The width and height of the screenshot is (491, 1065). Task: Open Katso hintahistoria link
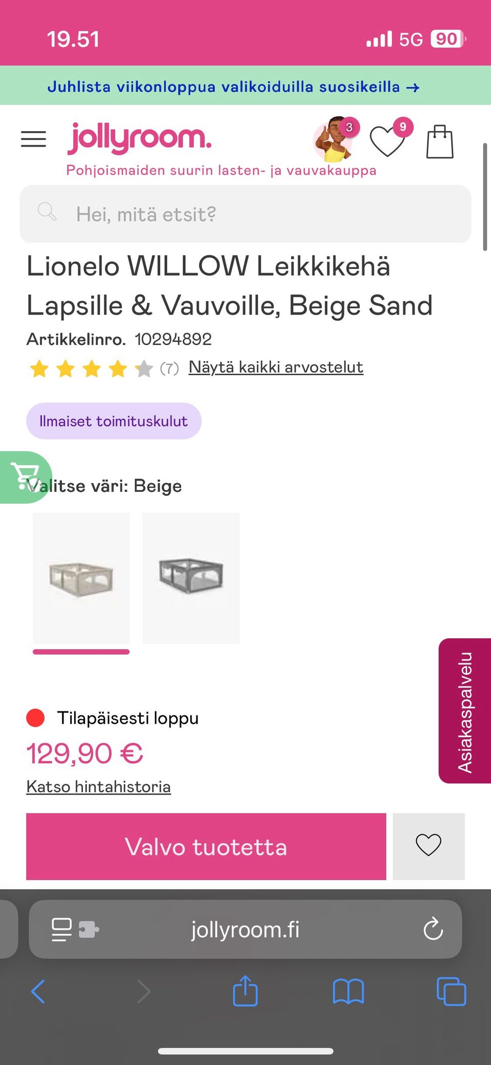(99, 786)
